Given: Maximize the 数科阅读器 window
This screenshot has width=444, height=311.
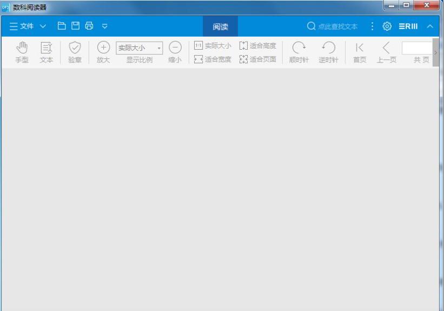Looking at the screenshot, I should click(x=406, y=5).
